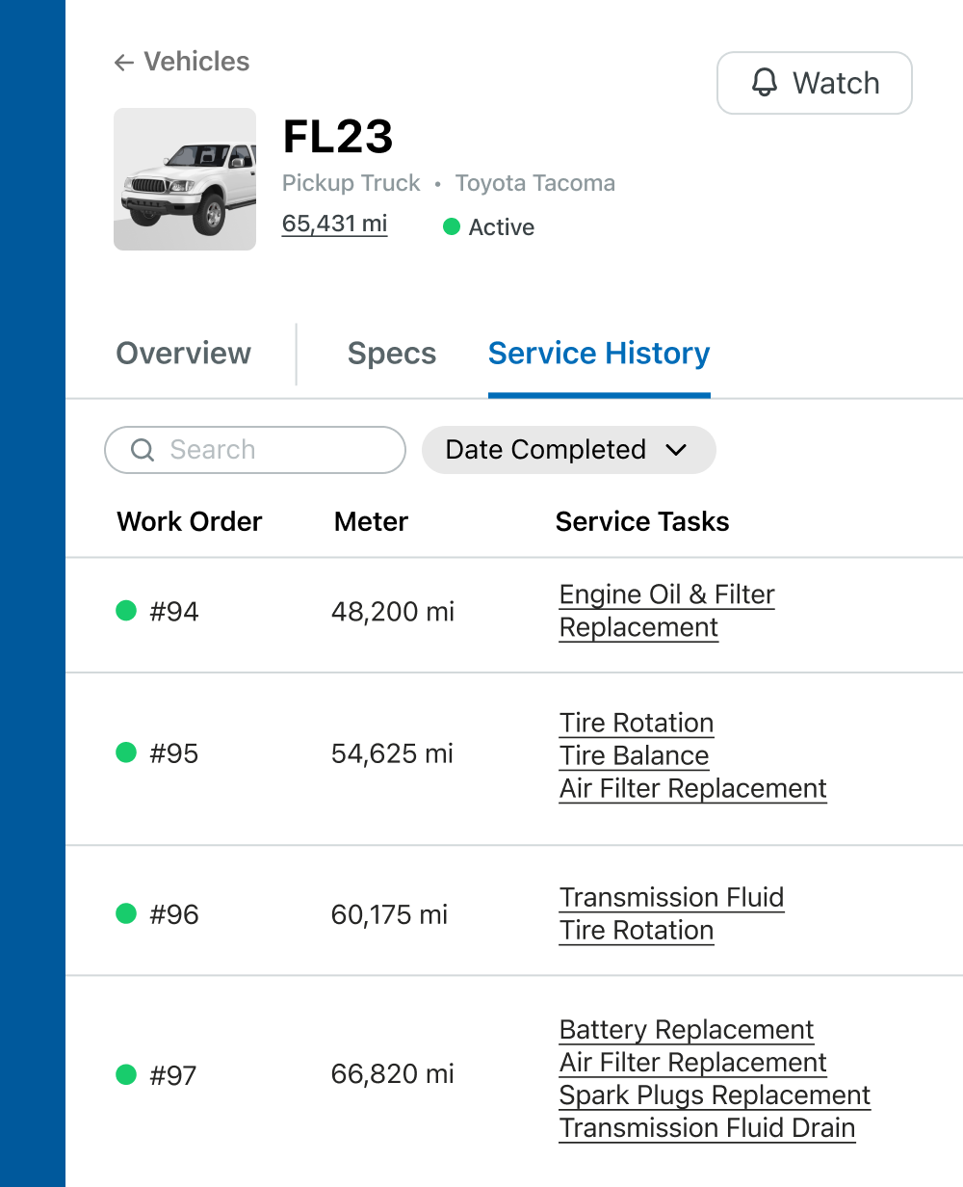Focus the Search input field
The width and height of the screenshot is (963, 1187).
[255, 450]
